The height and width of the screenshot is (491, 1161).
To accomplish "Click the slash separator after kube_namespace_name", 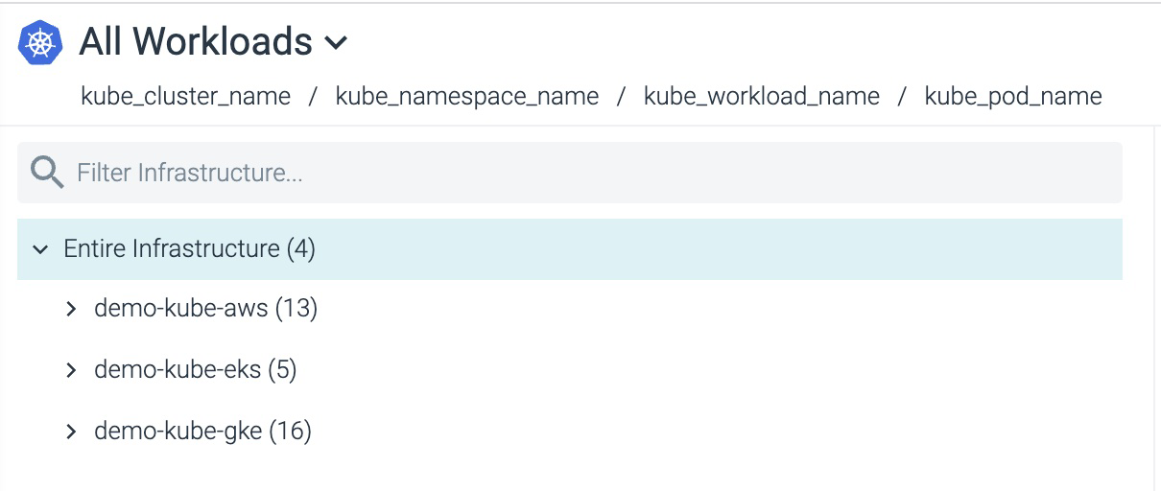I will 622,97.
